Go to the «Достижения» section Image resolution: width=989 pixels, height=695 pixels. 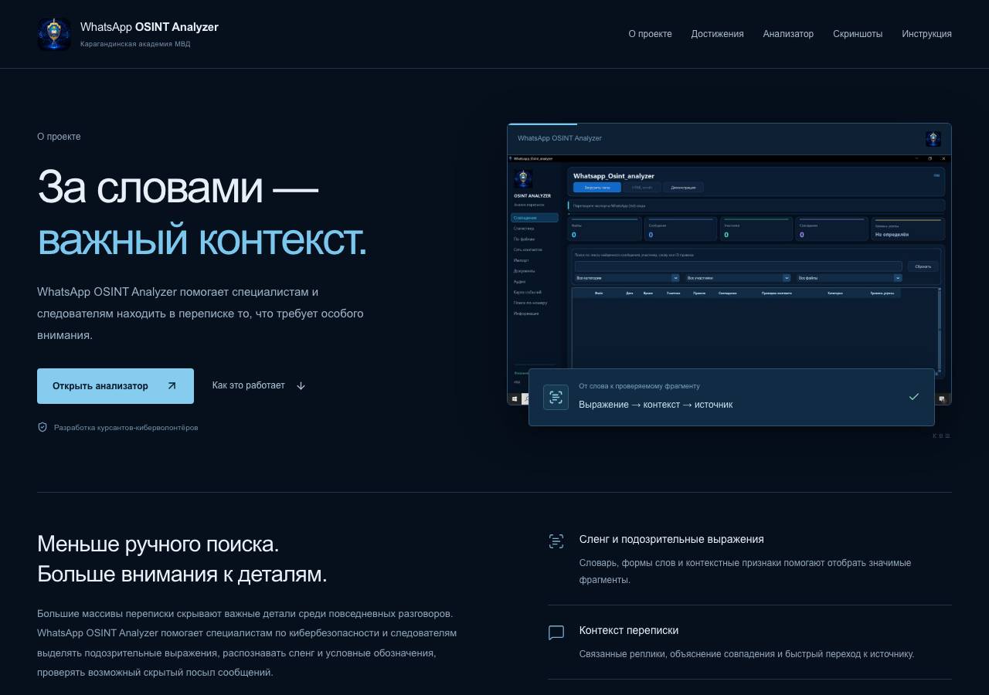pyautogui.click(x=717, y=34)
